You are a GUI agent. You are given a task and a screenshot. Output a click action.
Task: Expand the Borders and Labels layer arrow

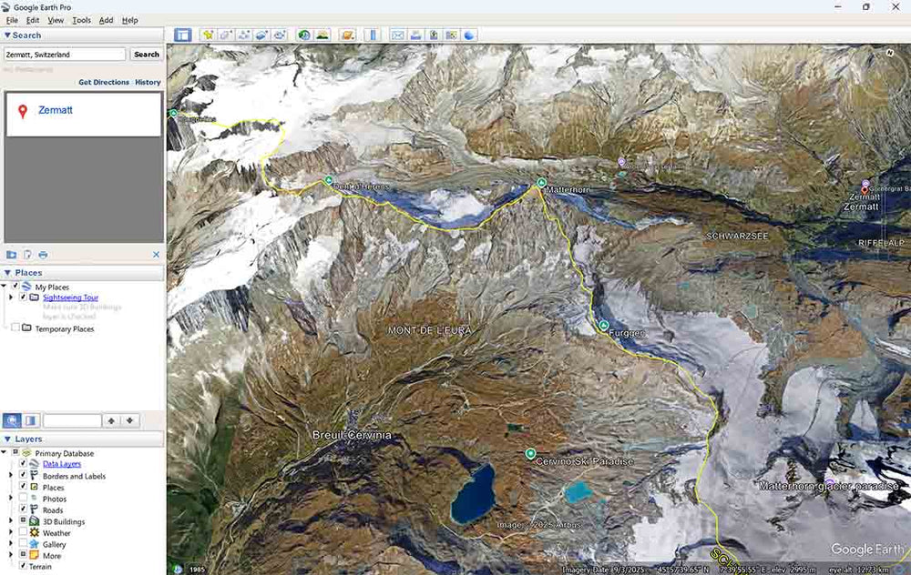pos(10,475)
